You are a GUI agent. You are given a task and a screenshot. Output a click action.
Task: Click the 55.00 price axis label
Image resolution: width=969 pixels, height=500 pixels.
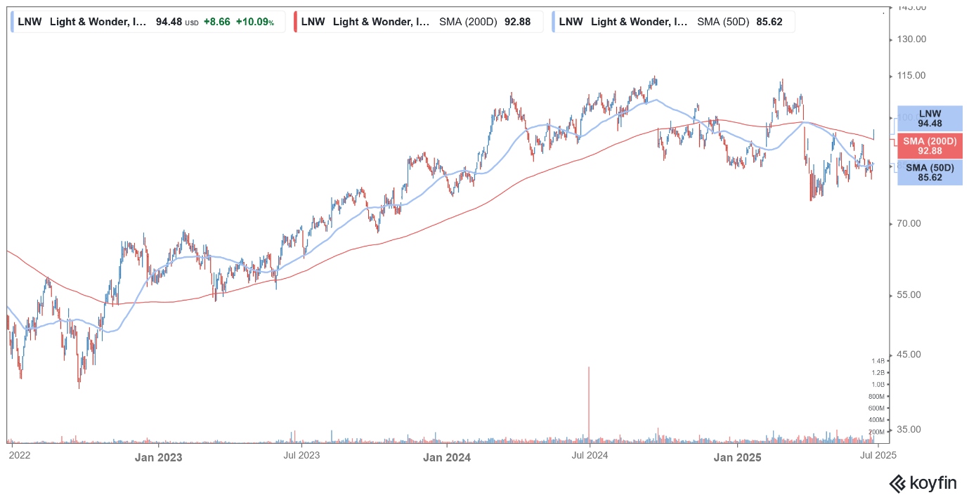[909, 294]
